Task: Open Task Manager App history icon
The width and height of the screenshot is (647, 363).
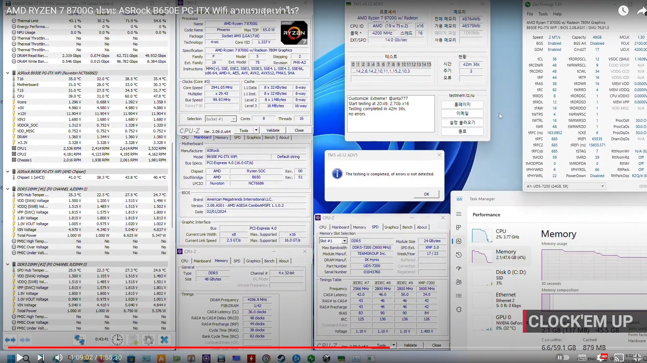Action: coord(459,255)
